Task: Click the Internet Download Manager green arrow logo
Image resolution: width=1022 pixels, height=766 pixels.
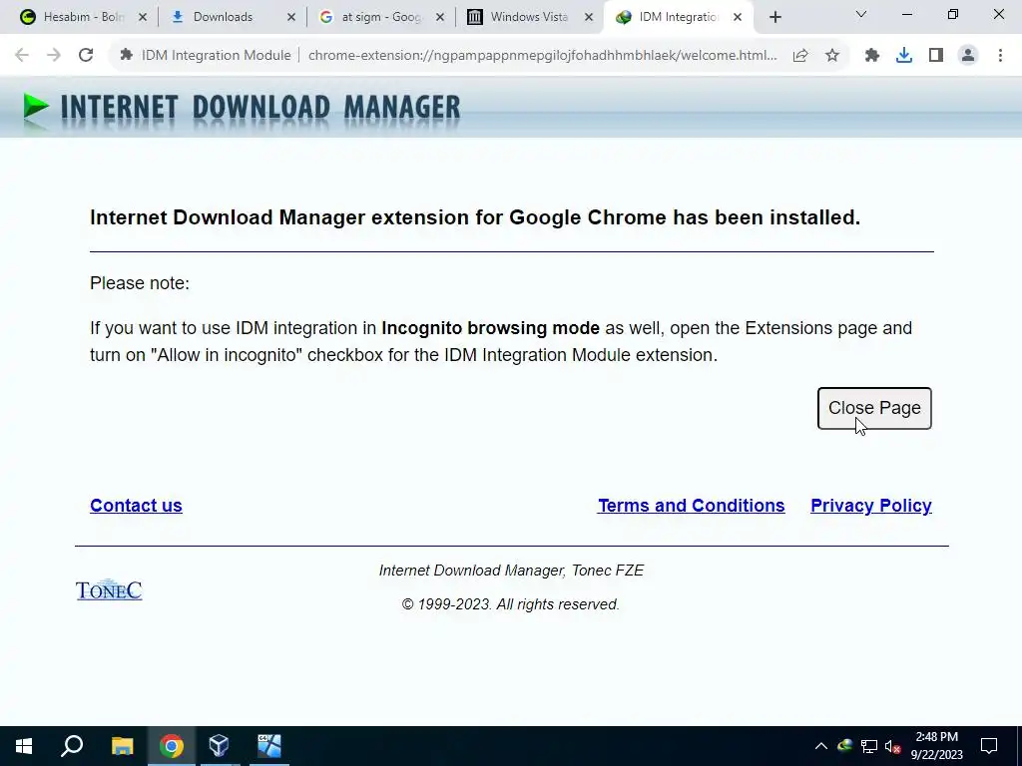Action: click(36, 107)
